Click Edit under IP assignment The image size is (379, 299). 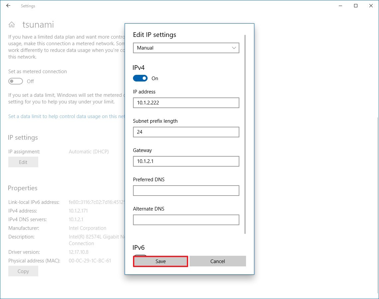(23, 162)
